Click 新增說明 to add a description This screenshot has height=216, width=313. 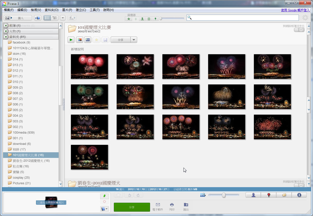77,49
